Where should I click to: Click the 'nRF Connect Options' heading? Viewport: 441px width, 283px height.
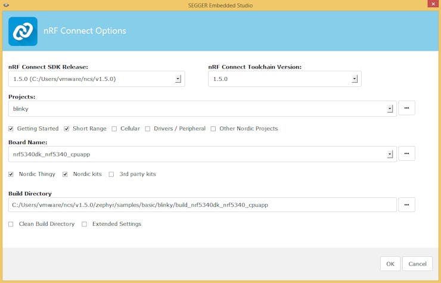click(85, 30)
